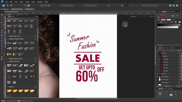Click the Layer Effects fx icon

pos(171,86)
